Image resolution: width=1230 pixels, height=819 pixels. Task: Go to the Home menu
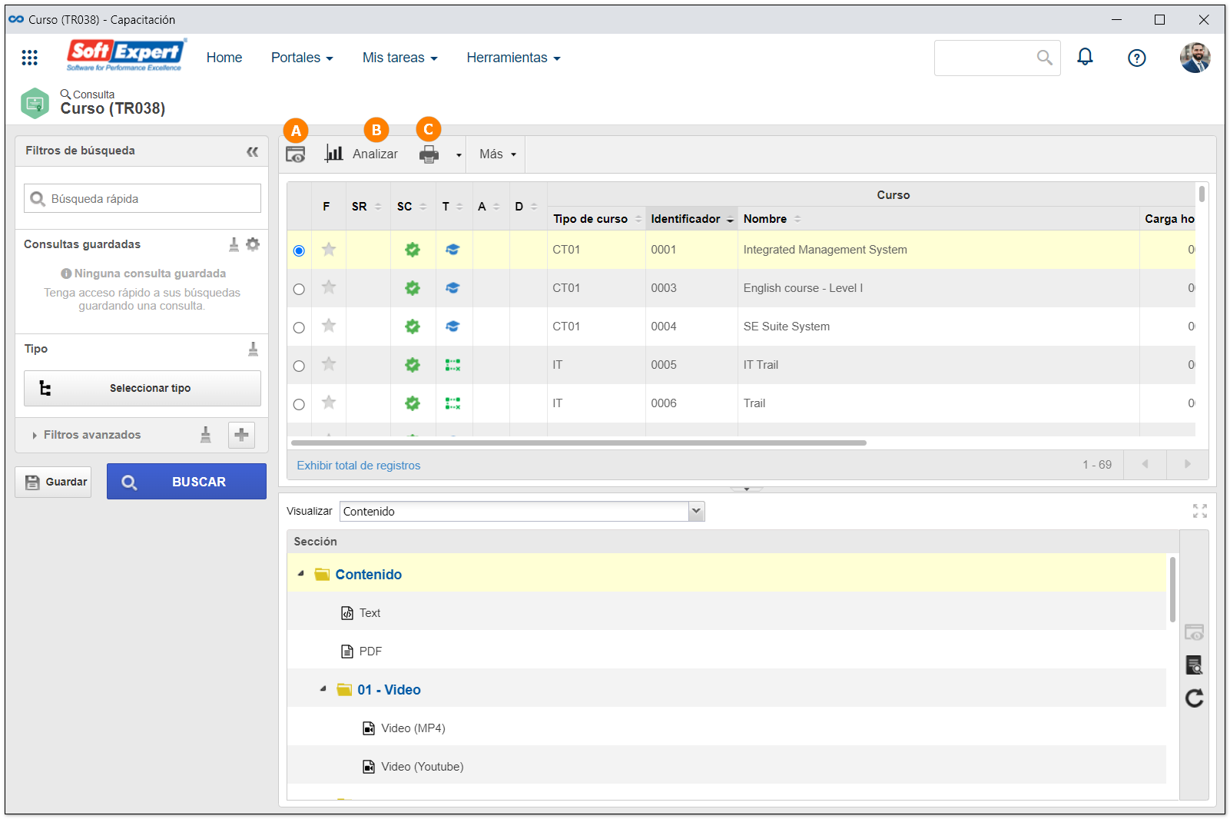[x=224, y=58]
